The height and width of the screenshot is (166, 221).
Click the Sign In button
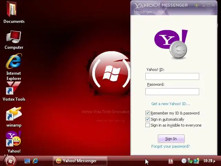171,139
